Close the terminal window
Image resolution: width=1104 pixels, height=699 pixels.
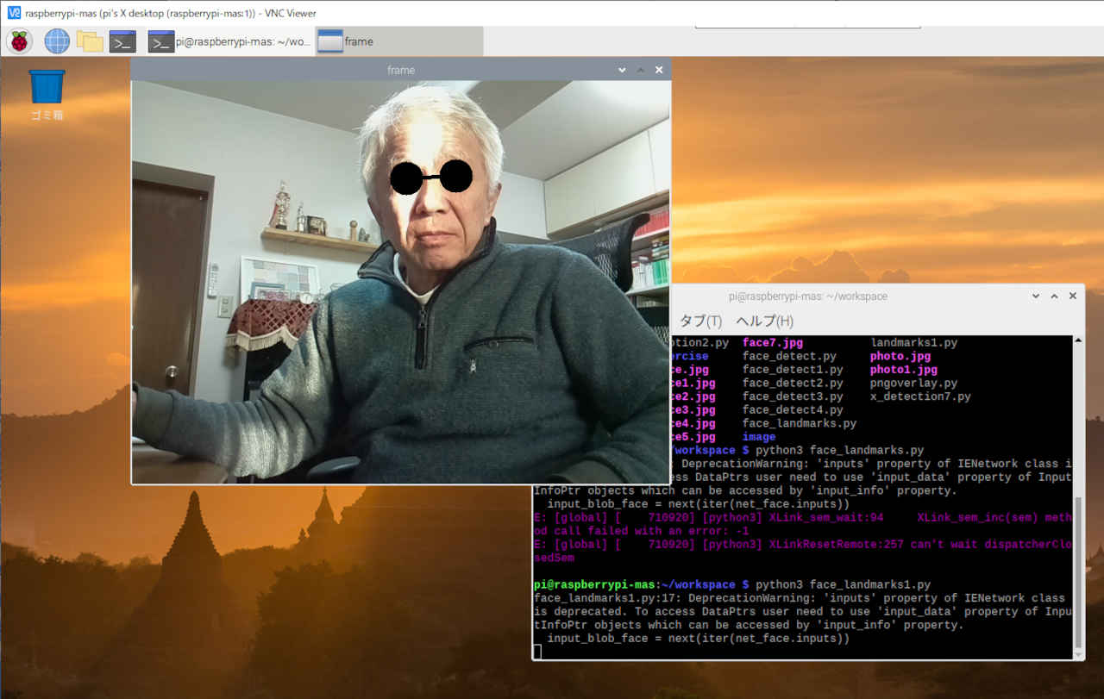point(1073,296)
